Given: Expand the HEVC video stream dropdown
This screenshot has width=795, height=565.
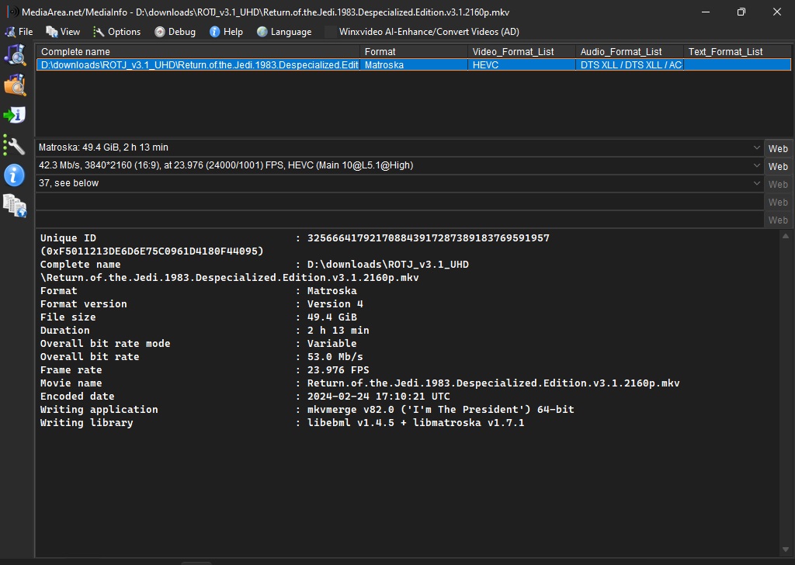Looking at the screenshot, I should (x=757, y=165).
